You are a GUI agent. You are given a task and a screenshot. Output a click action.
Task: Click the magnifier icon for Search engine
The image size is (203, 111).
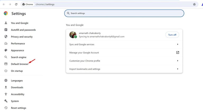tap(6, 57)
